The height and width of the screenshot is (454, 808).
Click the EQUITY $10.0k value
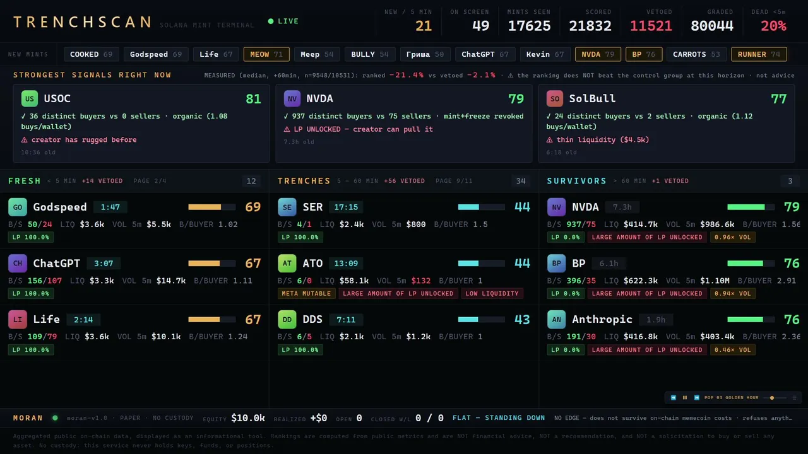(x=248, y=418)
